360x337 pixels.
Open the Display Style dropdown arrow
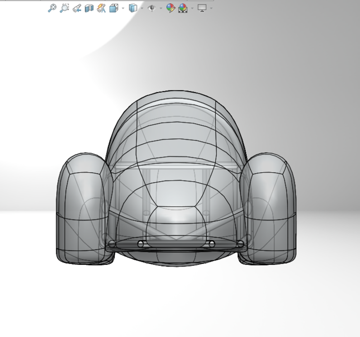click(142, 8)
